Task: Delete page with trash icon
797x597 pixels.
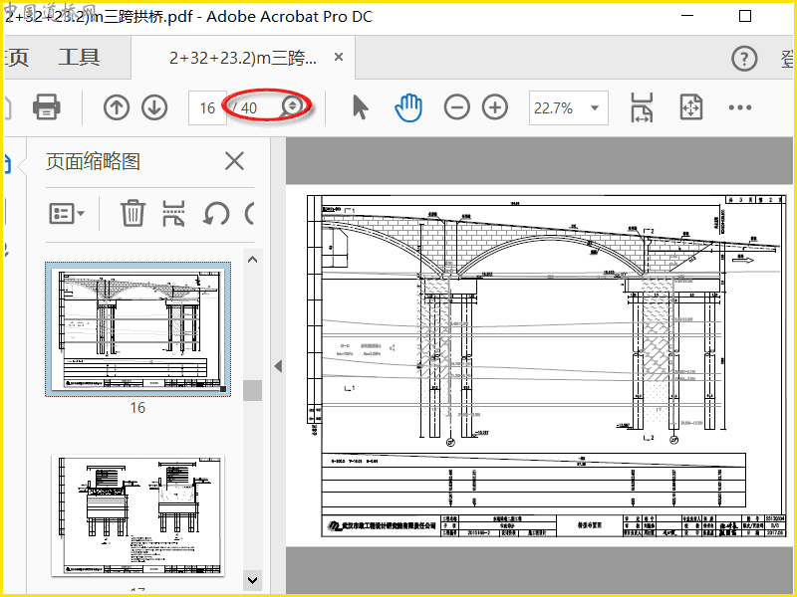Action: 133,213
